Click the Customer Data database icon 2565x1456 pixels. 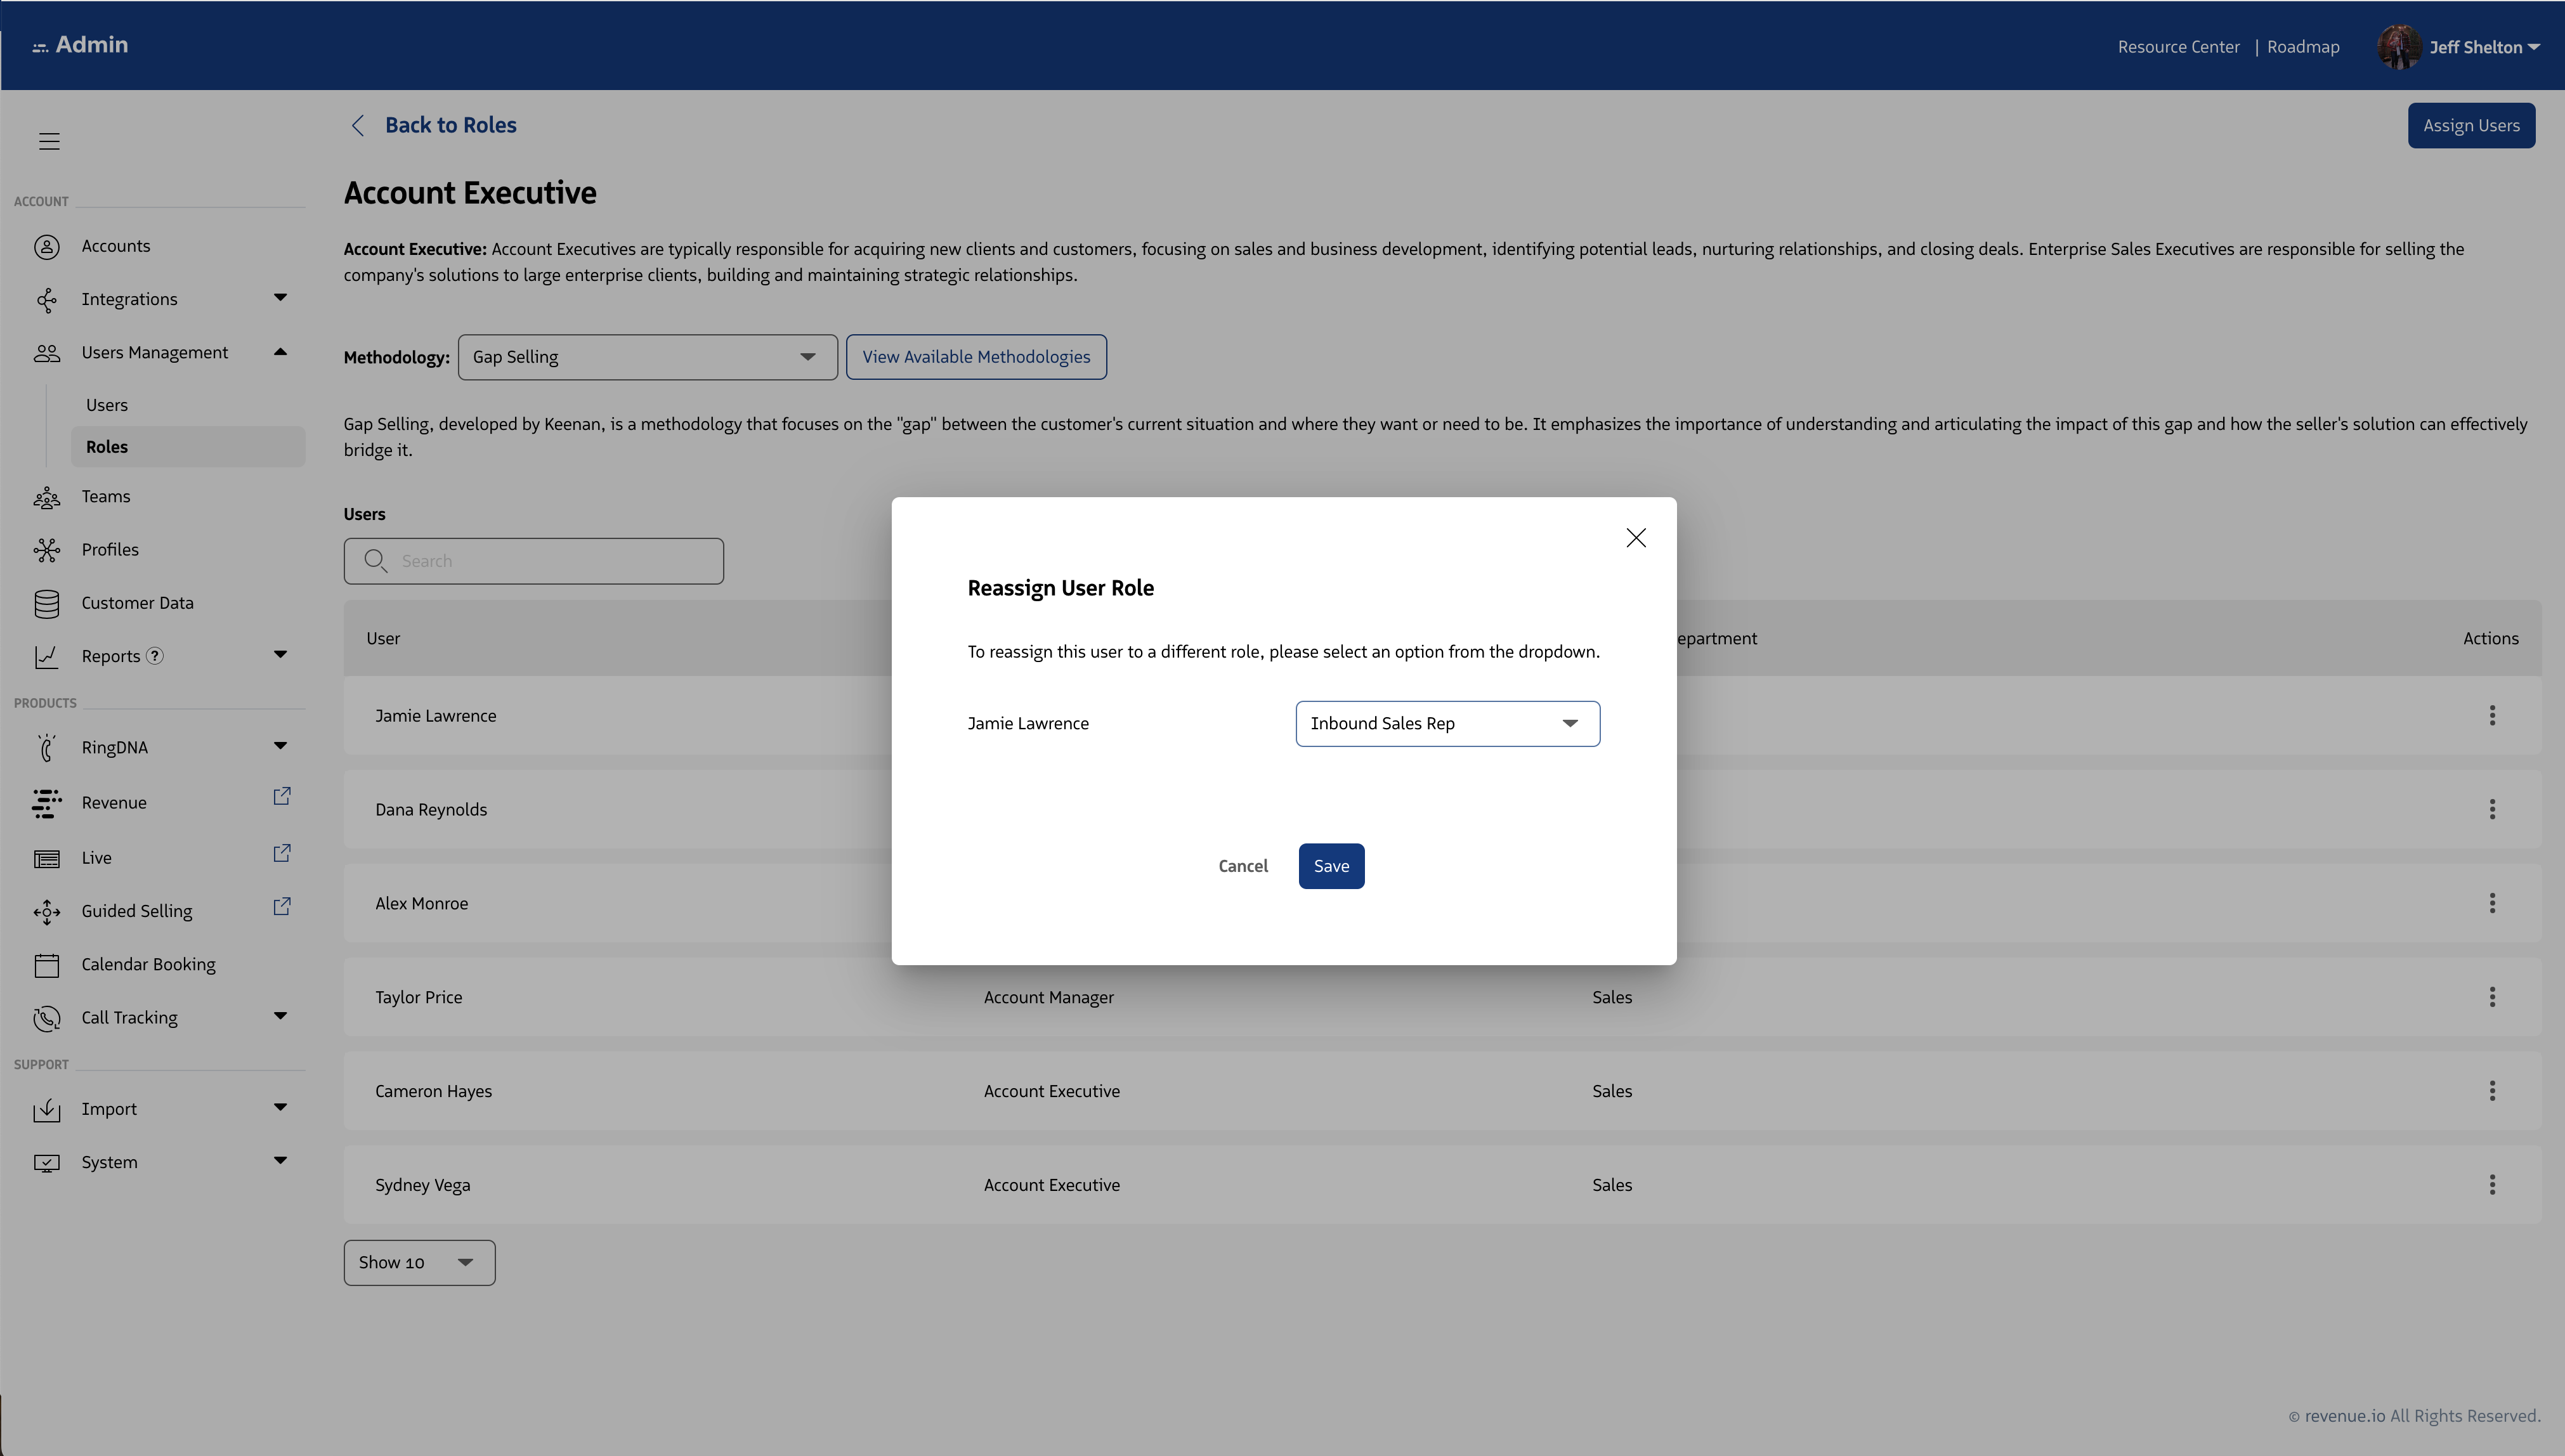click(x=47, y=603)
